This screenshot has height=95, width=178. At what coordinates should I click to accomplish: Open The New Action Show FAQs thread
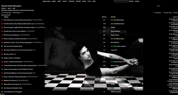click(19, 24)
